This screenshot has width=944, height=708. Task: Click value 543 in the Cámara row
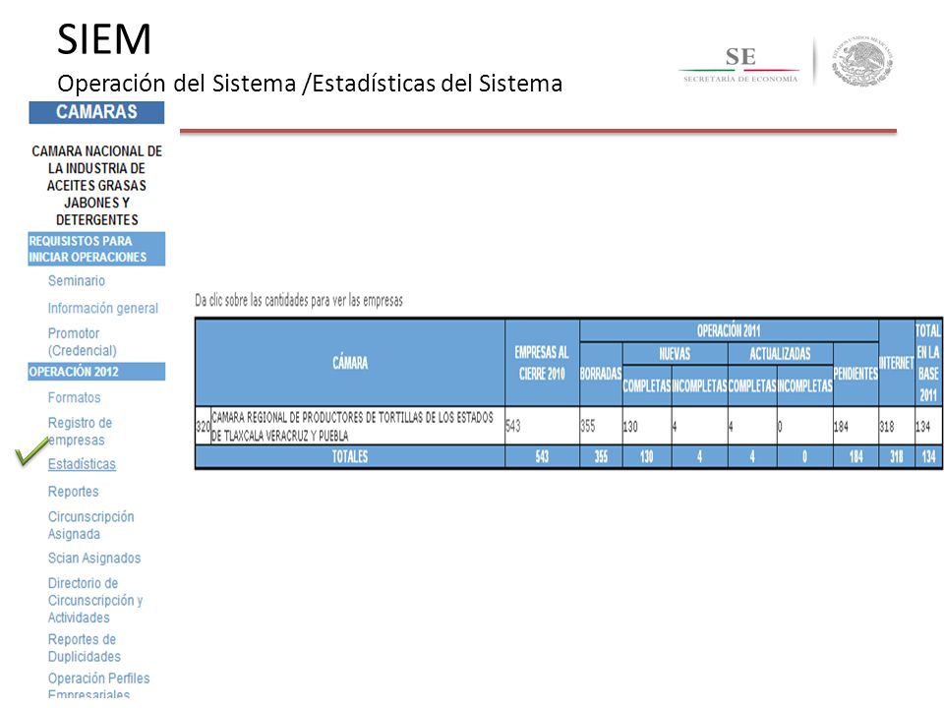[513, 426]
